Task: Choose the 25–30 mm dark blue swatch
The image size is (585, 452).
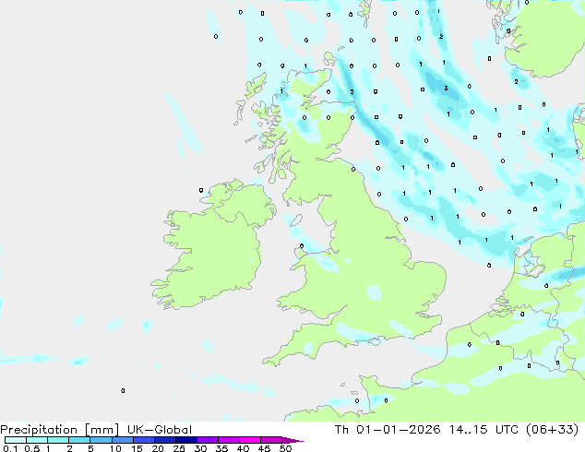Action: tap(185, 440)
